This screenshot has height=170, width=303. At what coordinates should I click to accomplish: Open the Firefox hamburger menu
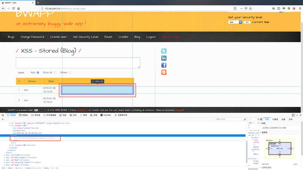[300, 8]
